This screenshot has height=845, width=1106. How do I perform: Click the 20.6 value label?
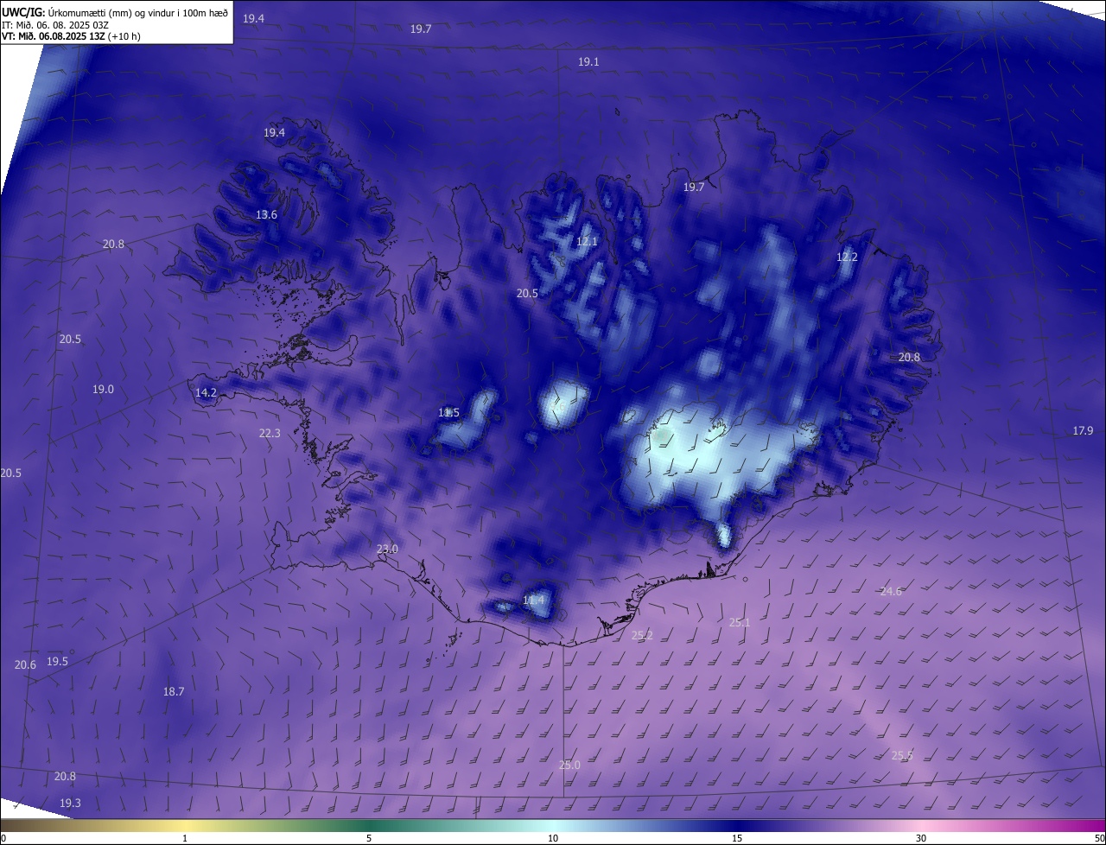(25, 665)
